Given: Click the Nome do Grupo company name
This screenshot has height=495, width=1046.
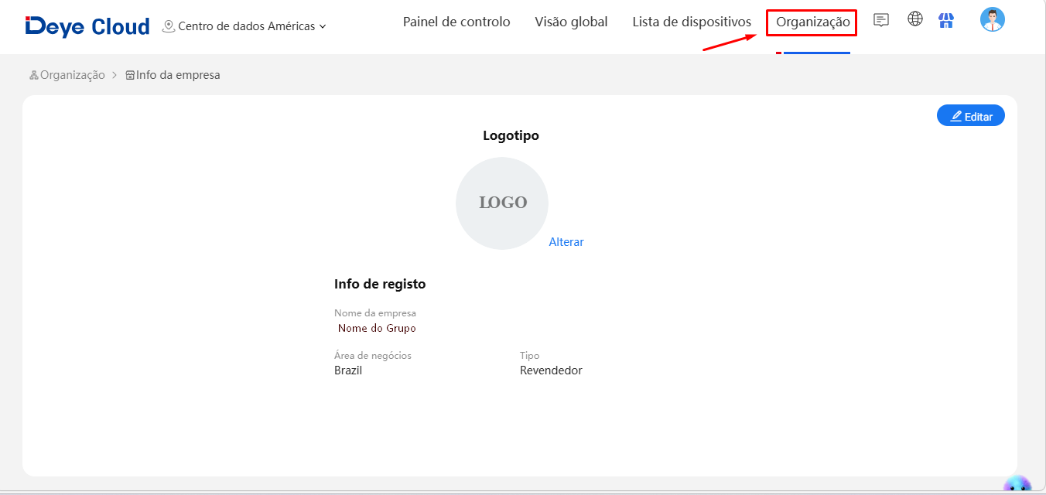Looking at the screenshot, I should (x=377, y=328).
